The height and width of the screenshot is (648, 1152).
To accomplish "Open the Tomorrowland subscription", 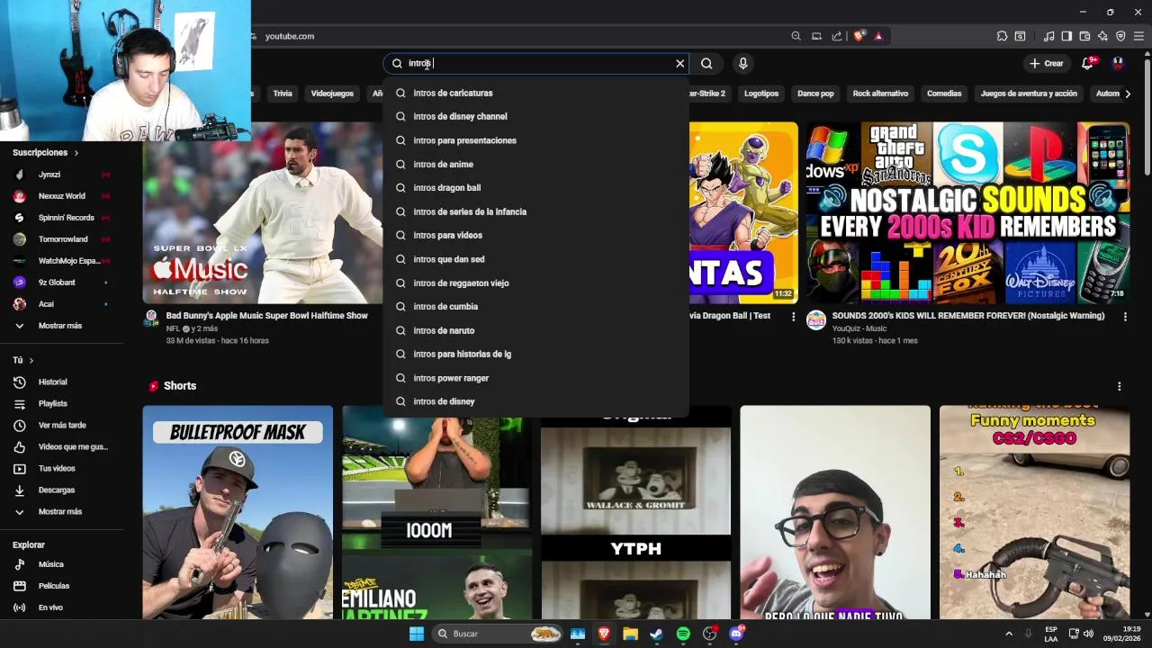I will tap(61, 239).
